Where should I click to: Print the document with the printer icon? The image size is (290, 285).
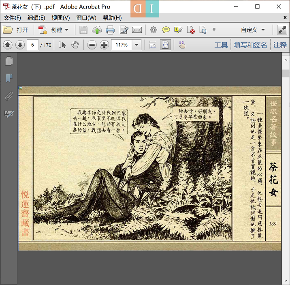tap(110, 30)
